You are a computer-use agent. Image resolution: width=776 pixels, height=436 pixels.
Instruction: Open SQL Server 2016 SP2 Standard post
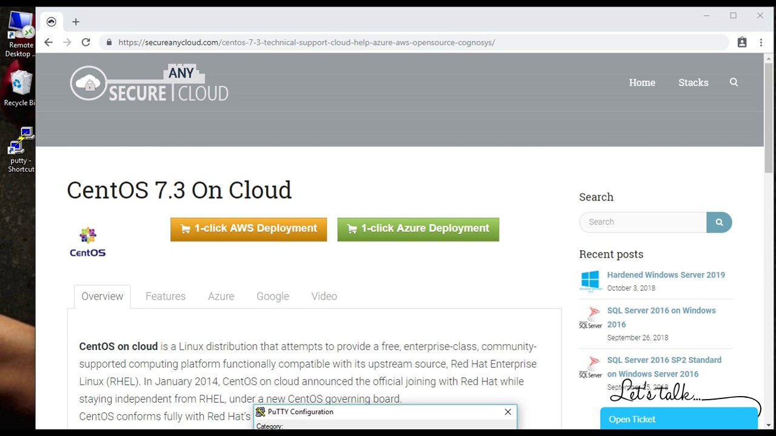click(x=664, y=367)
